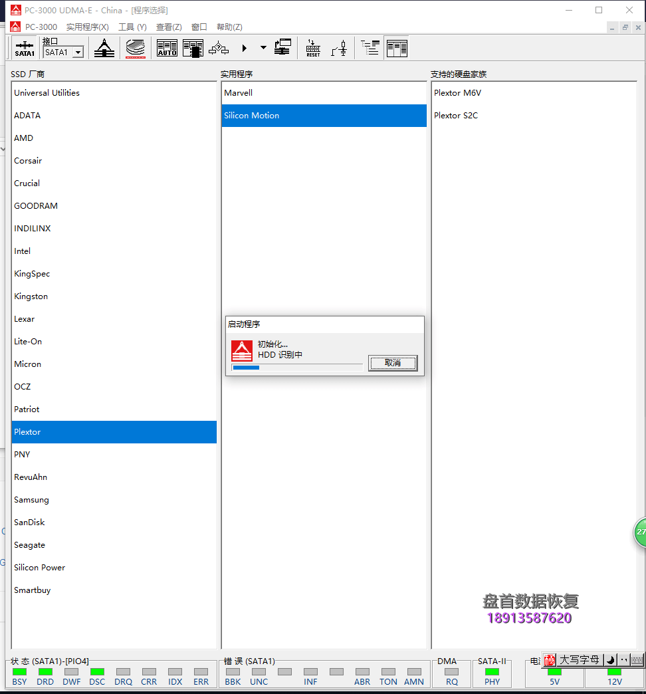Open the 实用程序(X) menu

[x=88, y=27]
